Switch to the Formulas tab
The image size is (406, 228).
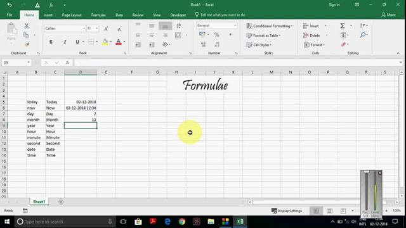point(98,15)
